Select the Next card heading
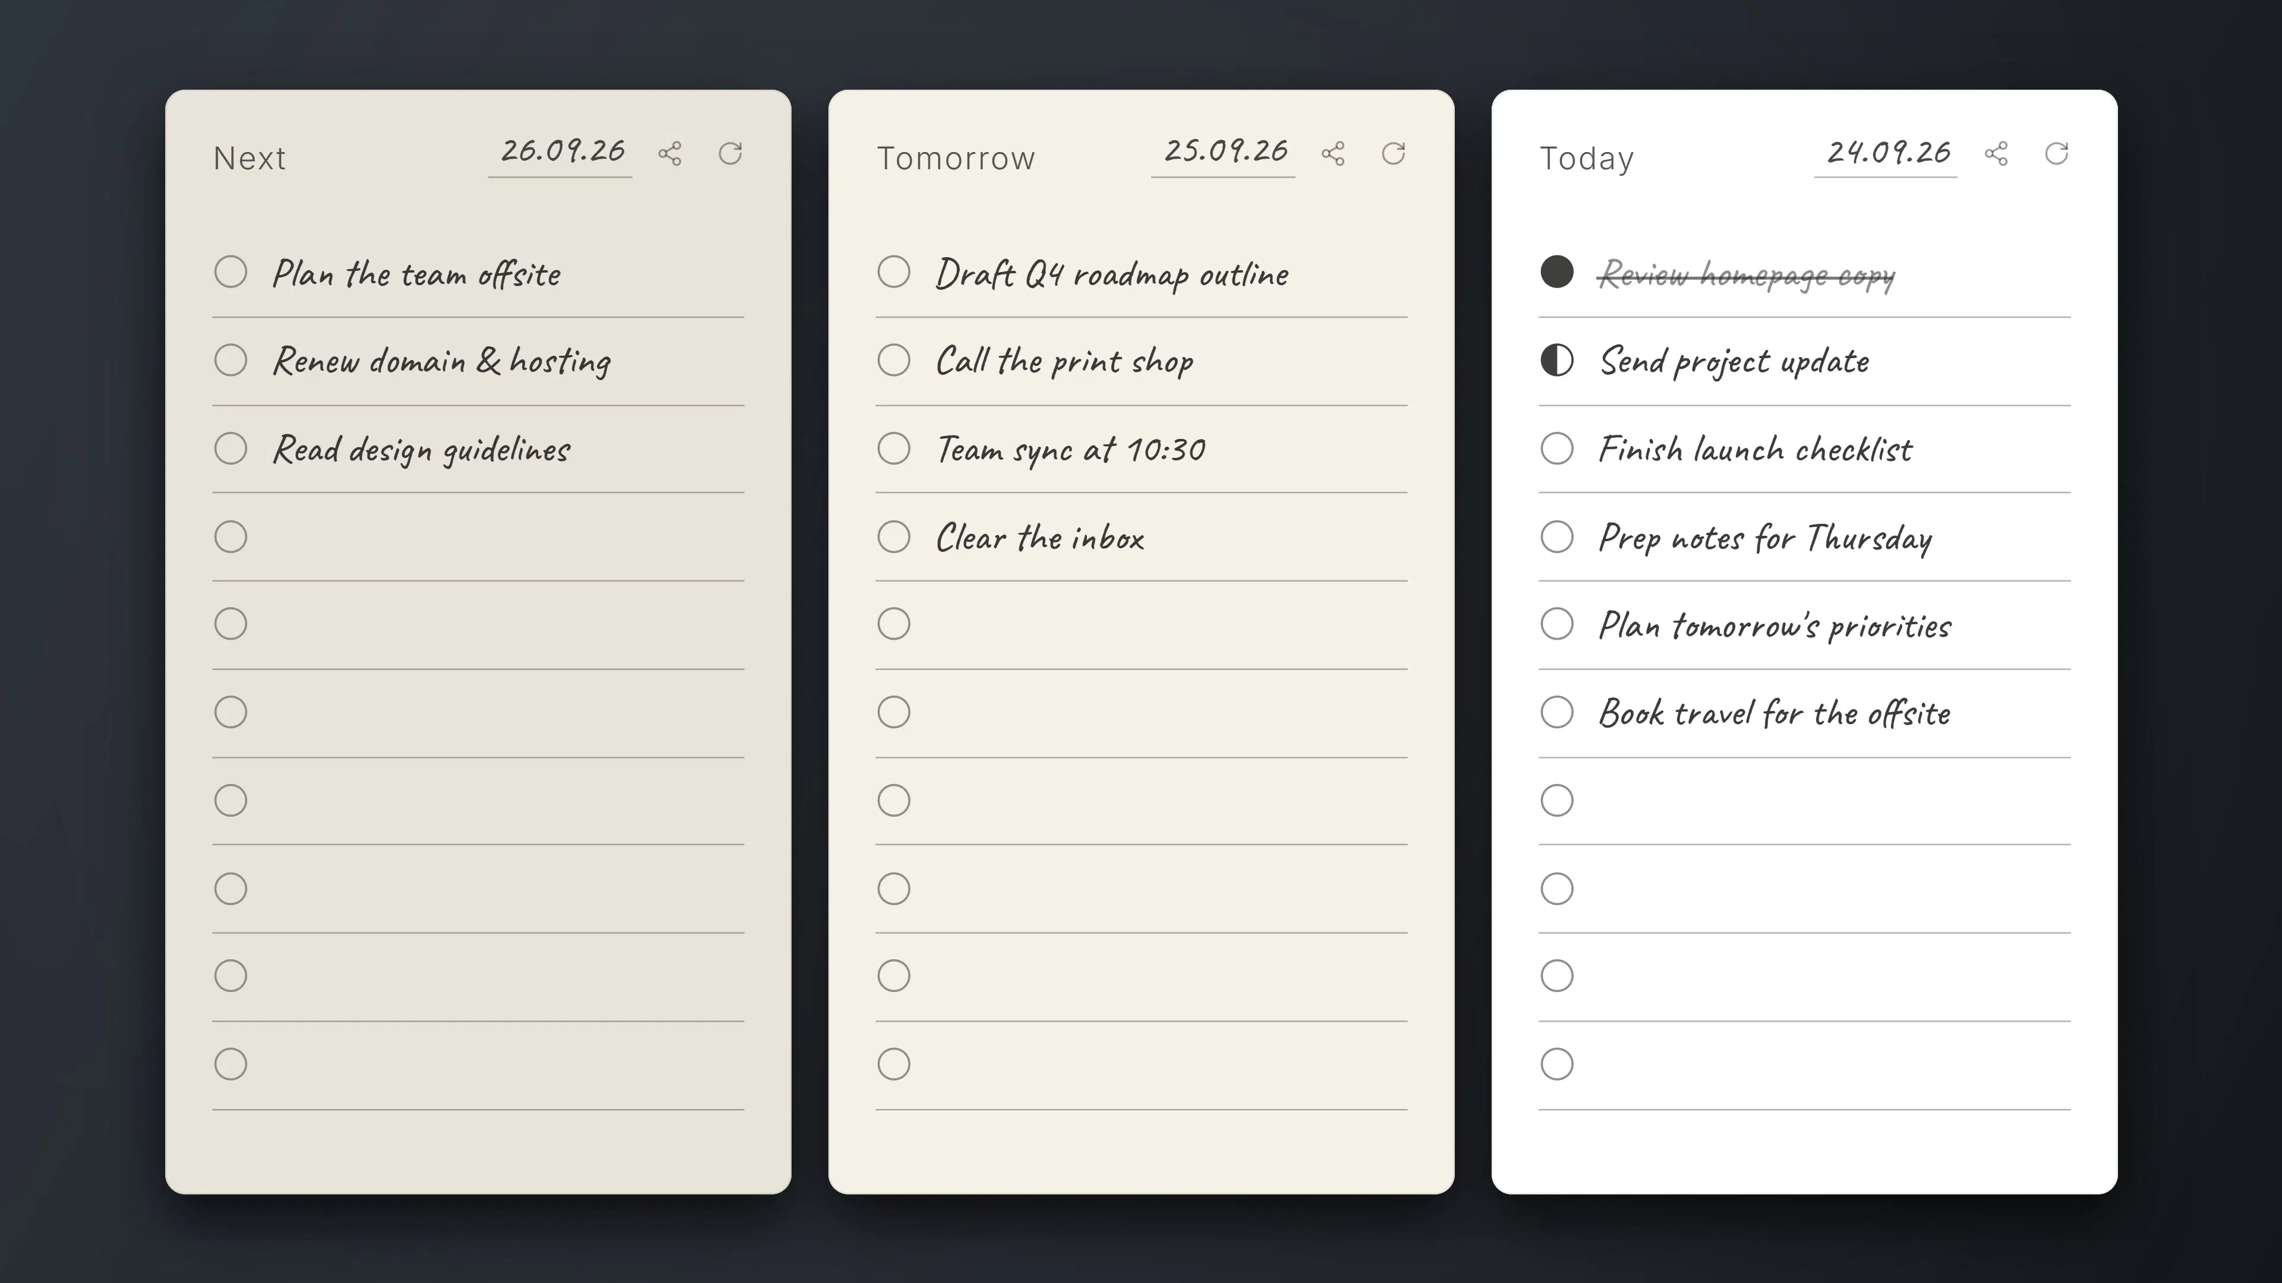 point(250,159)
